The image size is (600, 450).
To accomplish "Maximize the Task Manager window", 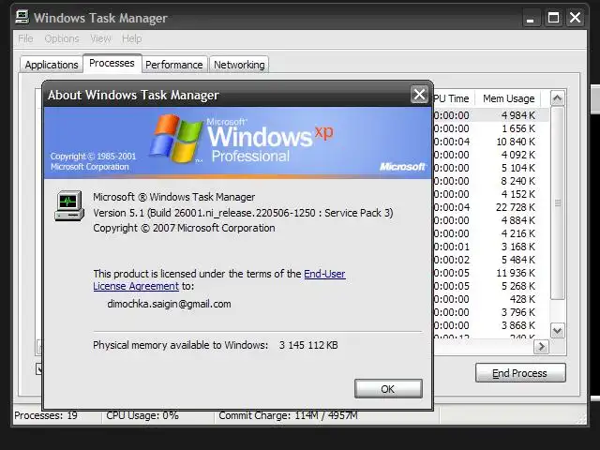I will click(x=553, y=18).
